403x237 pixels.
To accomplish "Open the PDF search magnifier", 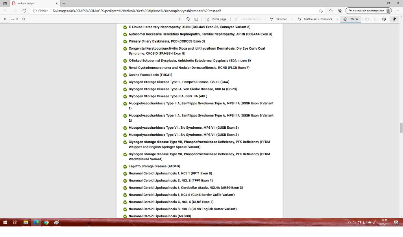I will (x=24, y=19).
